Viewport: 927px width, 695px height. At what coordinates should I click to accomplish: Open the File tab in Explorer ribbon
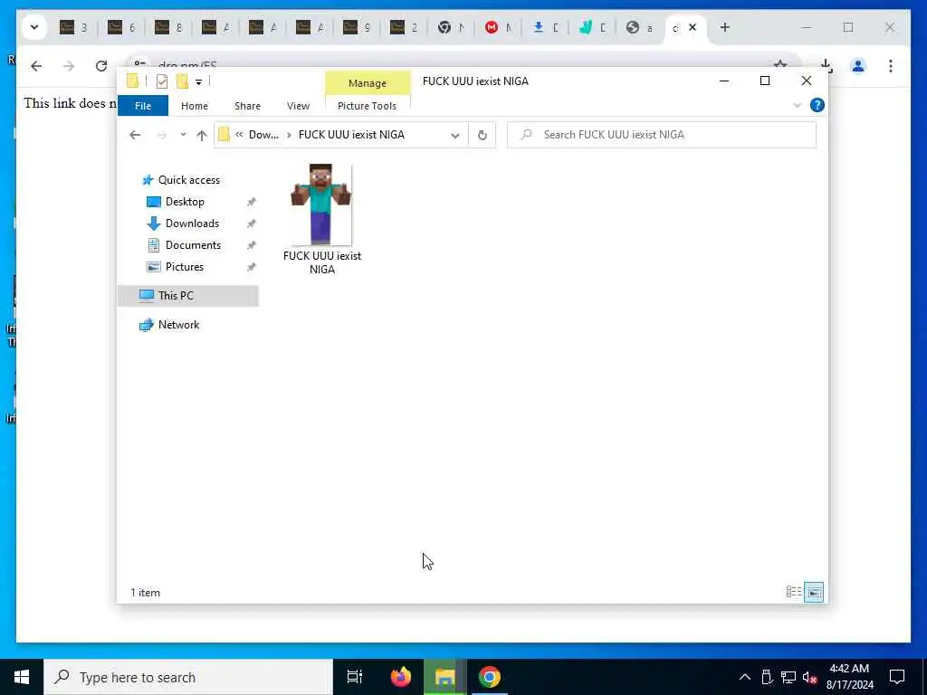pos(142,106)
